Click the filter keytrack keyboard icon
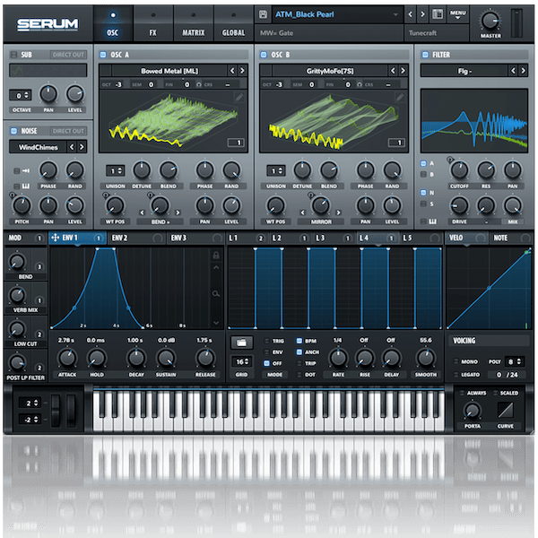538x538 pixels. click(x=433, y=221)
